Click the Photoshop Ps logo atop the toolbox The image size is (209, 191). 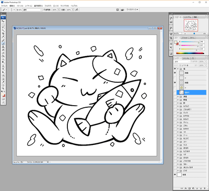3,18
